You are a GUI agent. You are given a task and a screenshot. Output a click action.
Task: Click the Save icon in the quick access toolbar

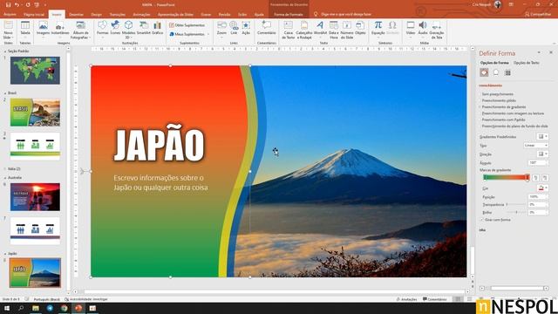coord(8,5)
